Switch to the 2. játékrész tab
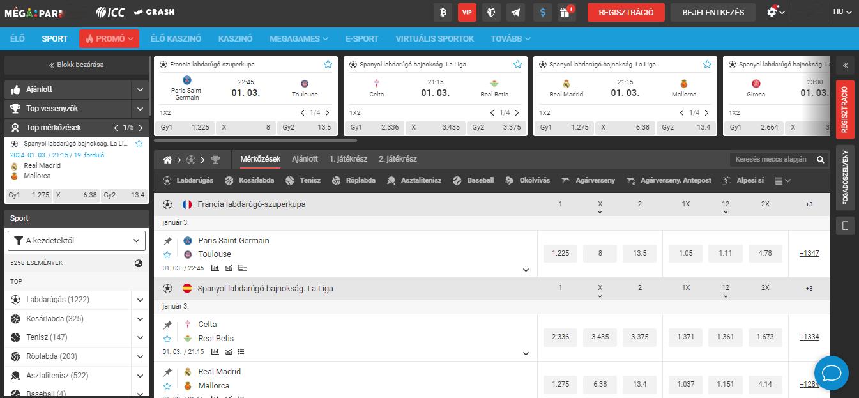The width and height of the screenshot is (859, 398). pyautogui.click(x=397, y=159)
